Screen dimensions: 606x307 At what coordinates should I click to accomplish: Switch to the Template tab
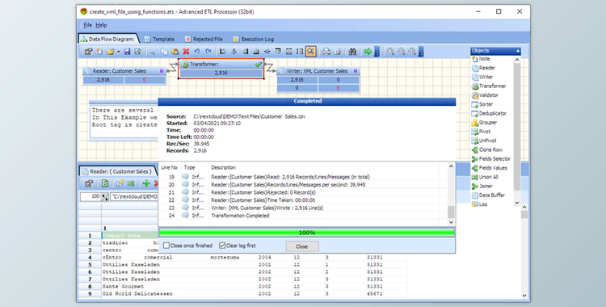click(x=160, y=39)
